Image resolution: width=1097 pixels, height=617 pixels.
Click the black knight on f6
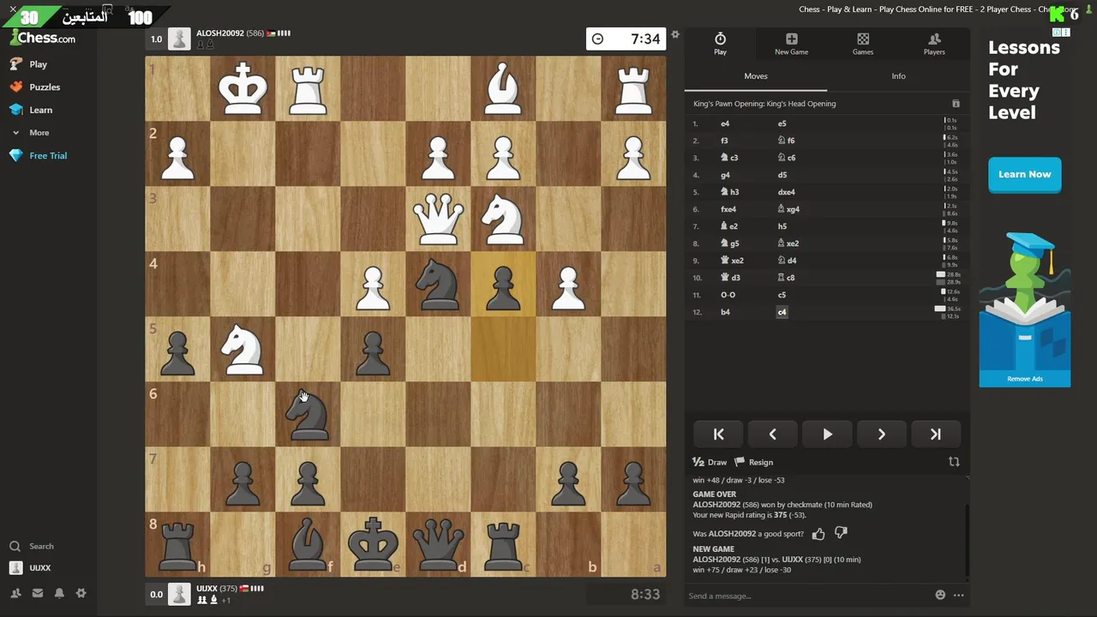308,414
